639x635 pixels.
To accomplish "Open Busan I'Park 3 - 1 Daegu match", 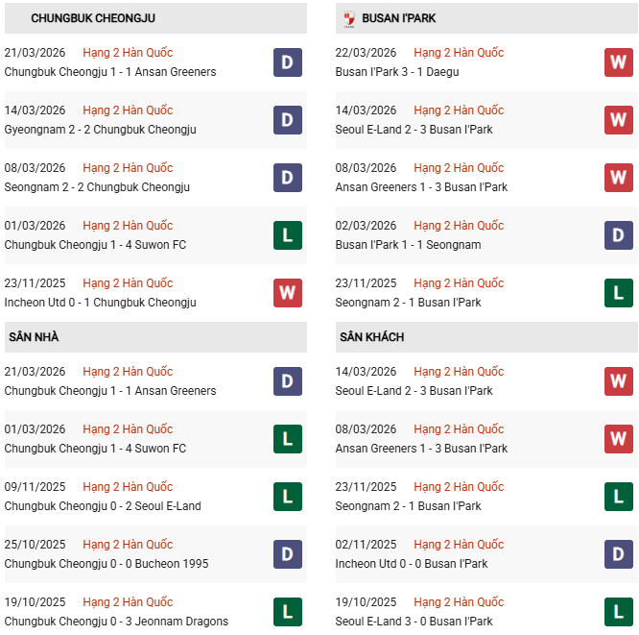I will 397,72.
